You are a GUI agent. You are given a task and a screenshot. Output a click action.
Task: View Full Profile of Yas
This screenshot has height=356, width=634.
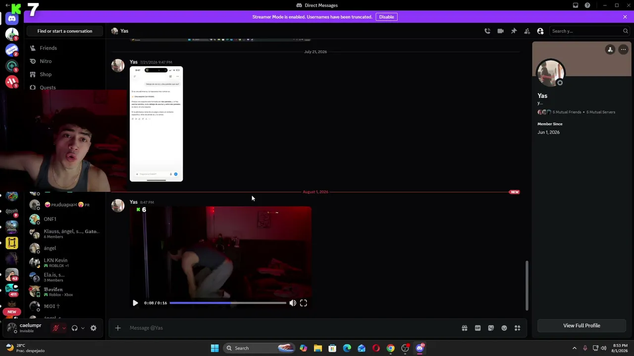(581, 326)
